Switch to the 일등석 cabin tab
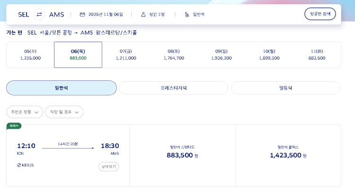Image resolution: width=355 pixels, height=192 pixels. tap(285, 88)
